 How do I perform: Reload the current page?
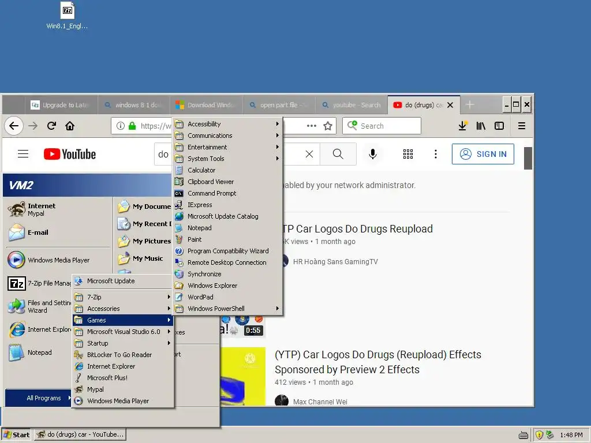(51, 126)
